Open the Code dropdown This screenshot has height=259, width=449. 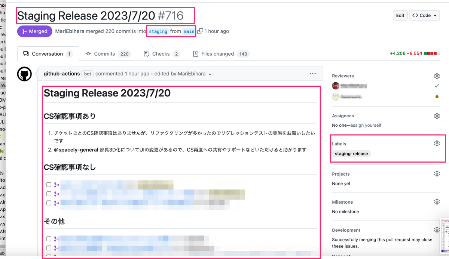pyautogui.click(x=424, y=15)
